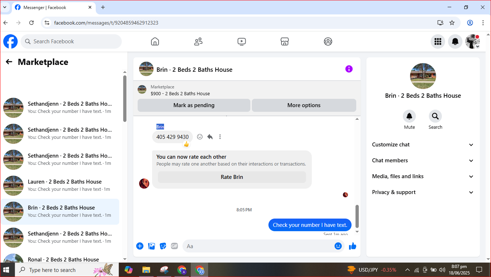The height and width of the screenshot is (277, 491).
Task: Open the volume control in system tray
Action: point(442,270)
